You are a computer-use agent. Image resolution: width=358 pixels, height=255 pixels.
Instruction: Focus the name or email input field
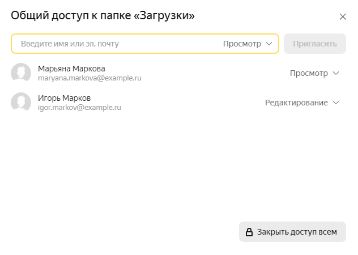click(x=113, y=44)
